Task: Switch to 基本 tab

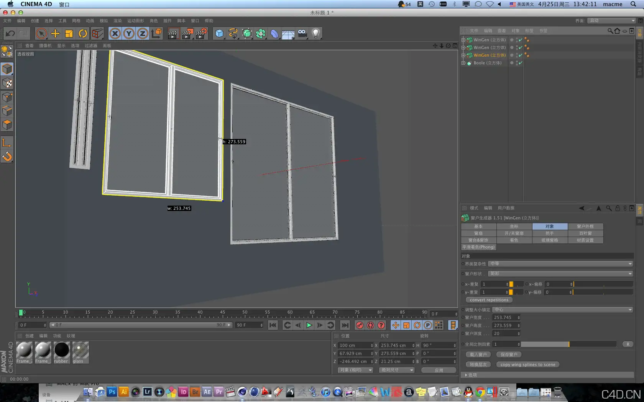Action: tap(478, 226)
